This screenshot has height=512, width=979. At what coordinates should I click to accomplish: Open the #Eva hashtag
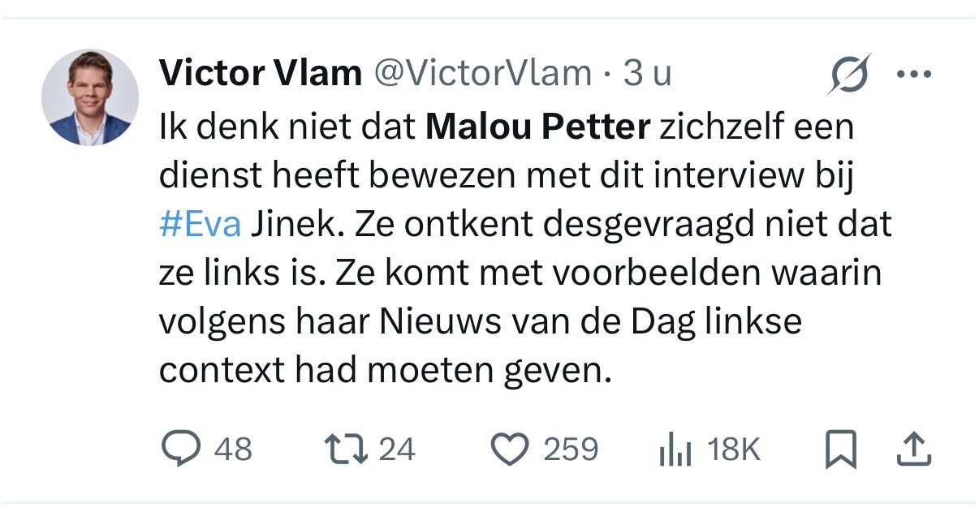200,225
